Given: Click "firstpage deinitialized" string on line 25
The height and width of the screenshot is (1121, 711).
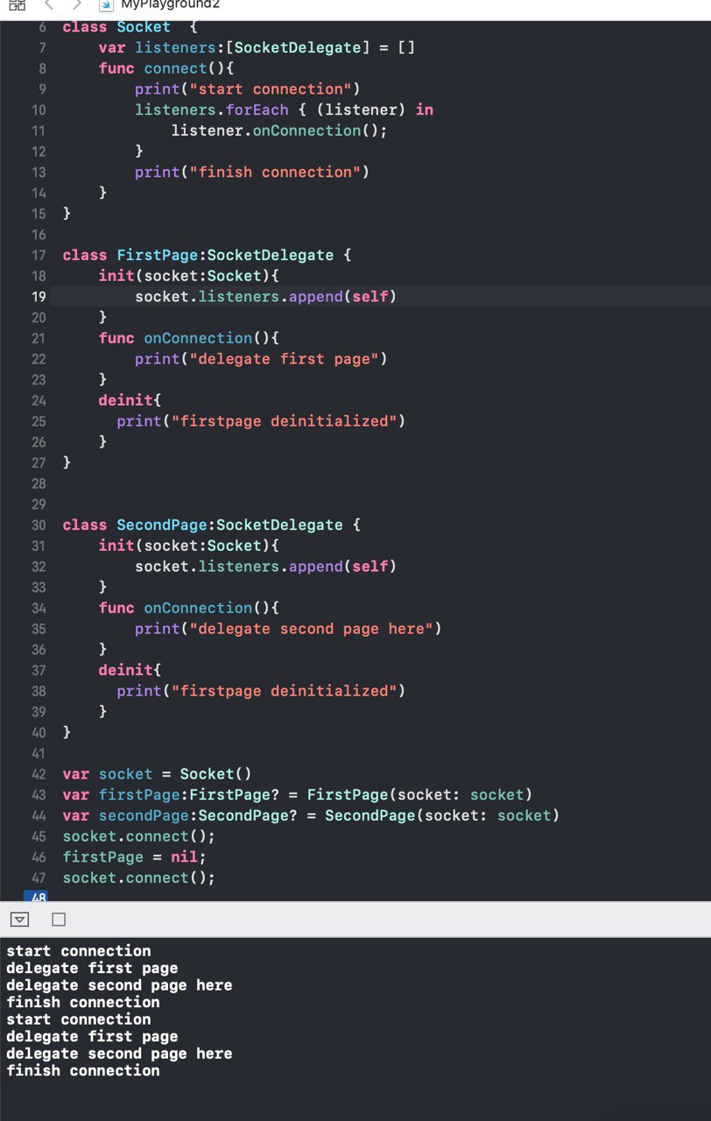Looking at the screenshot, I should (x=284, y=421).
